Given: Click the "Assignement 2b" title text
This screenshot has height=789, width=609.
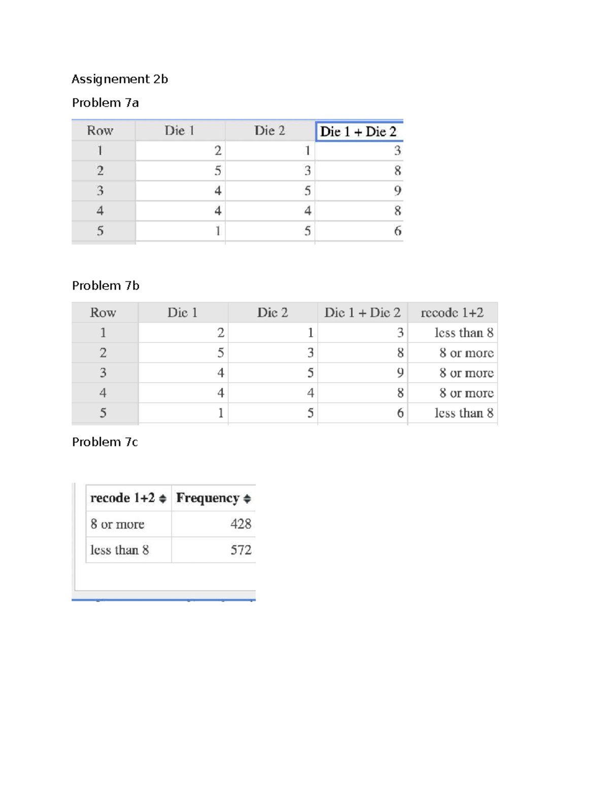Looking at the screenshot, I should (x=120, y=79).
